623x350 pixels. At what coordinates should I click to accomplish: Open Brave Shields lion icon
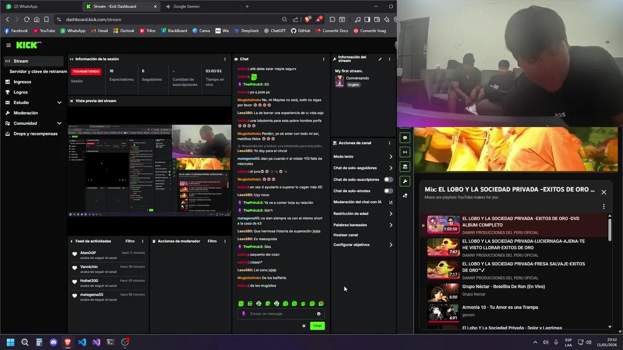click(308, 19)
